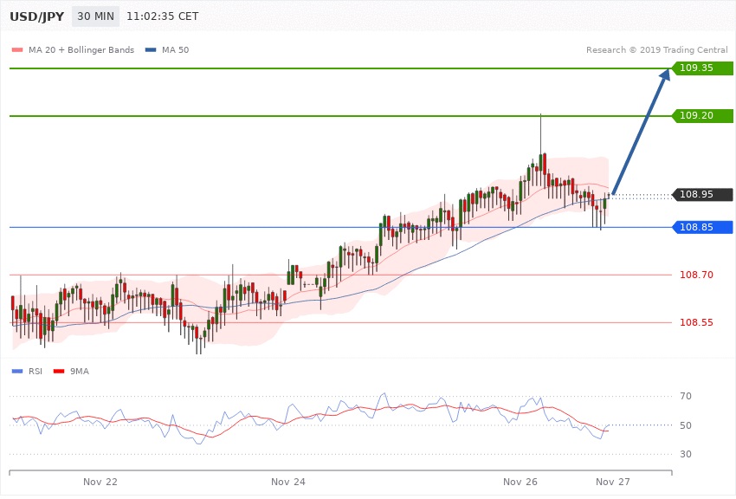Jump to the Nov 24 date marker
Screen dimensions: 736x499
coord(287,481)
